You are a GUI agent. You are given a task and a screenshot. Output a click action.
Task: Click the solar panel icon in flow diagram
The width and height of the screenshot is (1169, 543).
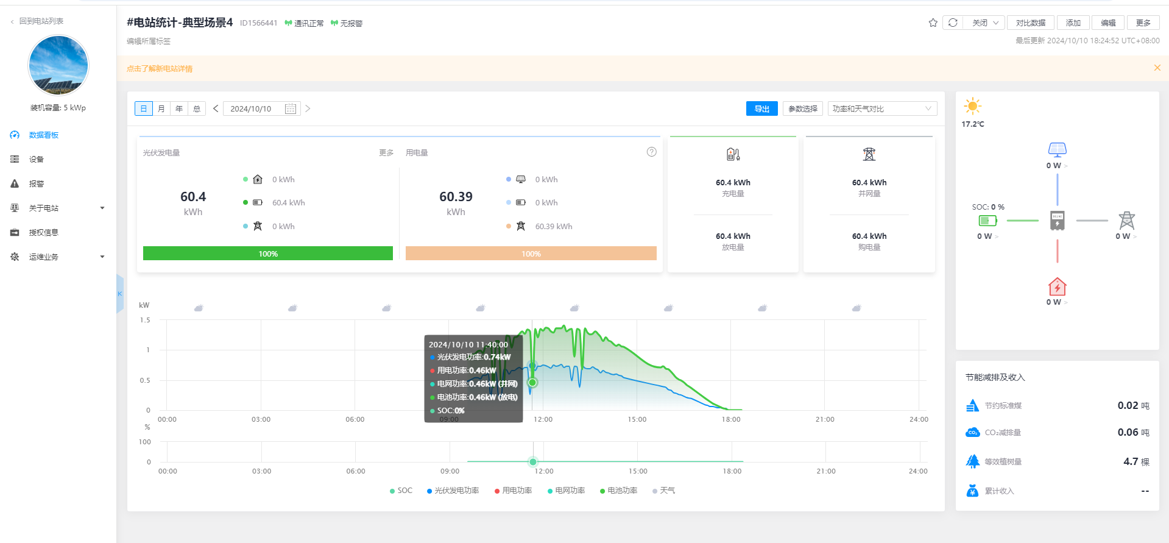[1057, 149]
